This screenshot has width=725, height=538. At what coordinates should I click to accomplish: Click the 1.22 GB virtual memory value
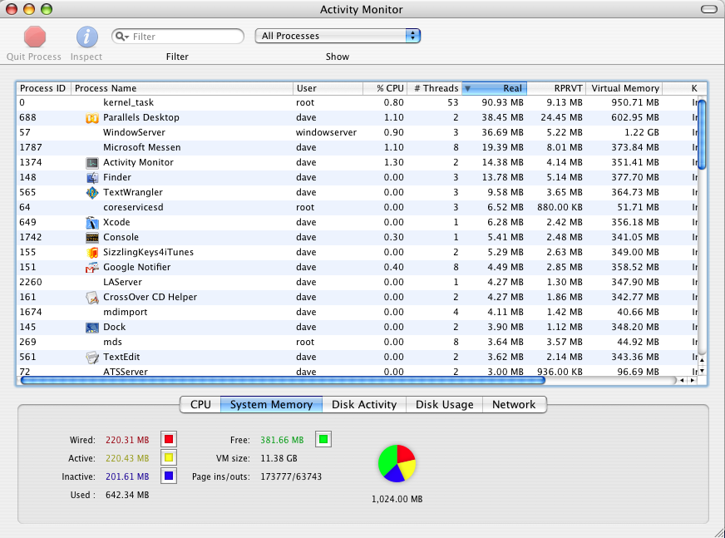point(642,133)
